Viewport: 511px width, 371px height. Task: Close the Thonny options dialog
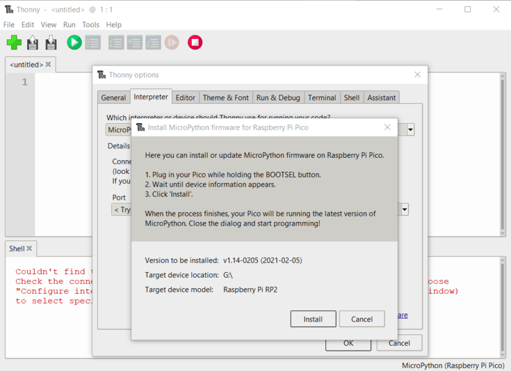[x=417, y=74]
